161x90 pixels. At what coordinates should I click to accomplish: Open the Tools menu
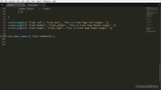click(33, 1)
